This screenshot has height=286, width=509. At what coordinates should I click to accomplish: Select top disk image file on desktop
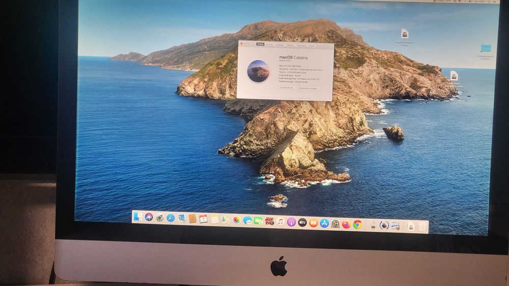[x=405, y=34]
